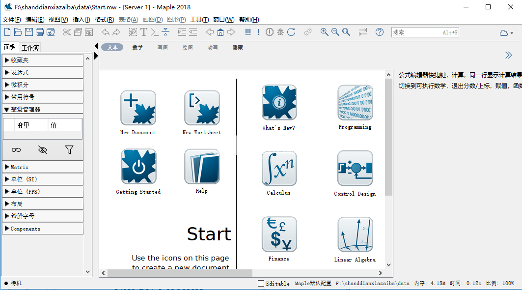This screenshot has width=522, height=290.
Task: Hide variables with the crossed-eye icon
Action: (x=43, y=150)
